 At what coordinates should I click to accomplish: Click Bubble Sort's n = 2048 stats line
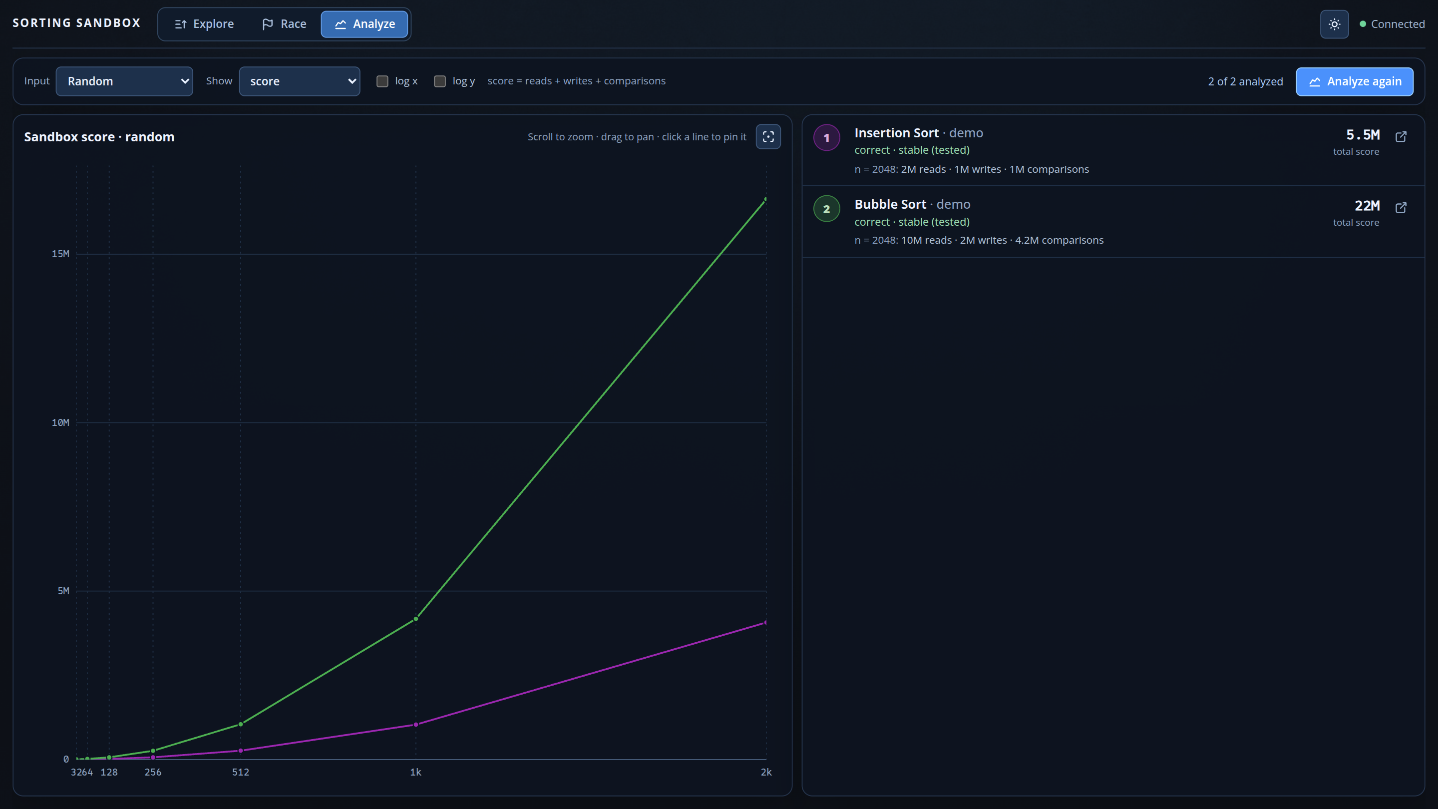[x=979, y=240]
